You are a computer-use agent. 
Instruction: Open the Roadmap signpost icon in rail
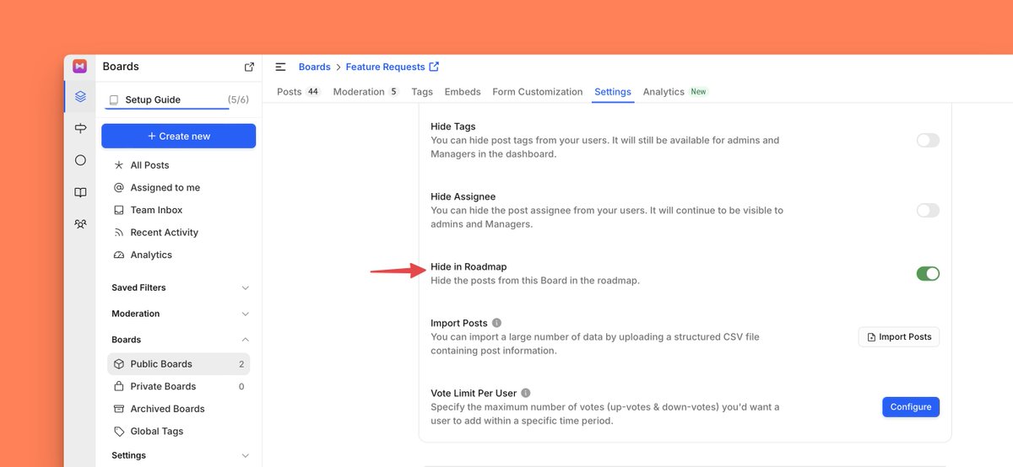coord(80,128)
